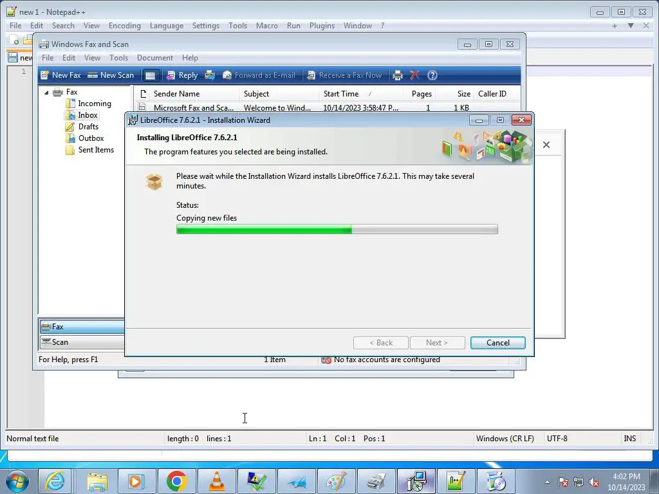Open Fax and Scan Help menu
Image resolution: width=659 pixels, height=494 pixels.
pos(190,57)
